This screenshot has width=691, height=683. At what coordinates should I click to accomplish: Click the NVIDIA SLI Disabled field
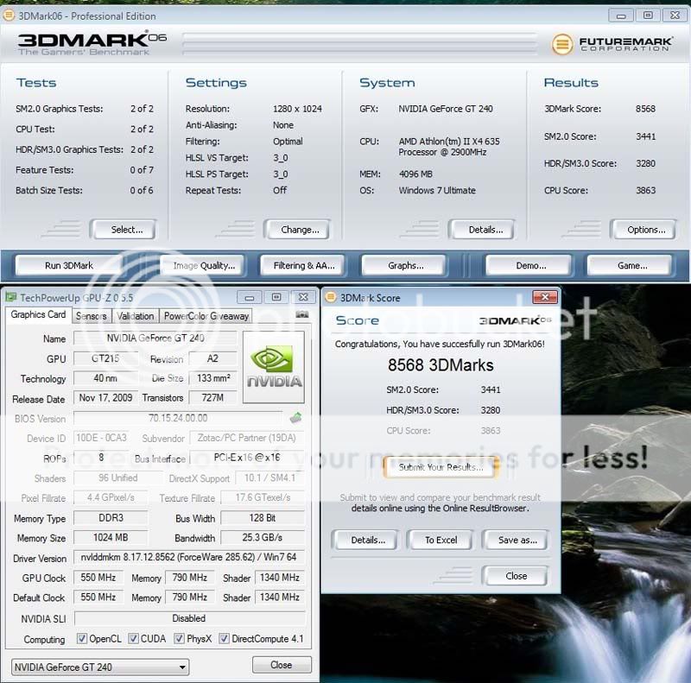coord(189,618)
